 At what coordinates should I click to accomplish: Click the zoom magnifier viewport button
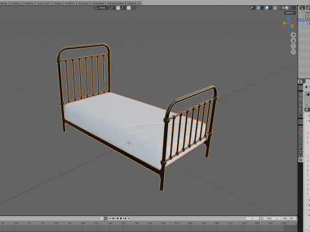[x=293, y=35]
